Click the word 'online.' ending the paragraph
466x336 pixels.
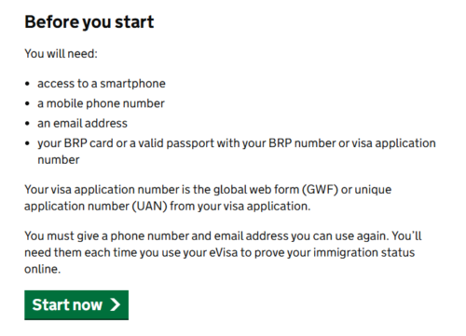pos(43,269)
